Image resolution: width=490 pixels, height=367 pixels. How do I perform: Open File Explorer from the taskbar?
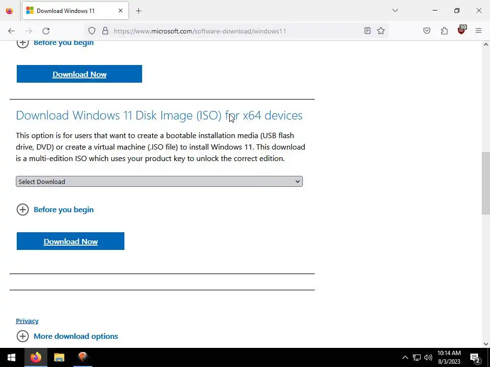click(x=59, y=357)
